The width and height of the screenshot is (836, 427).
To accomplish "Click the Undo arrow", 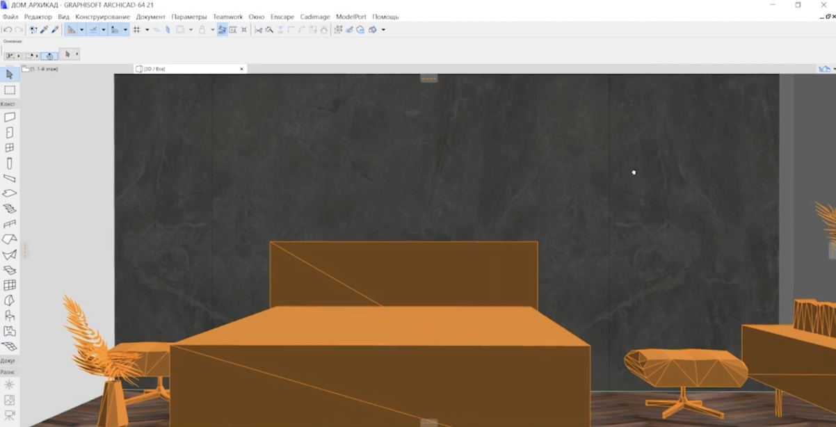I will point(7,29).
